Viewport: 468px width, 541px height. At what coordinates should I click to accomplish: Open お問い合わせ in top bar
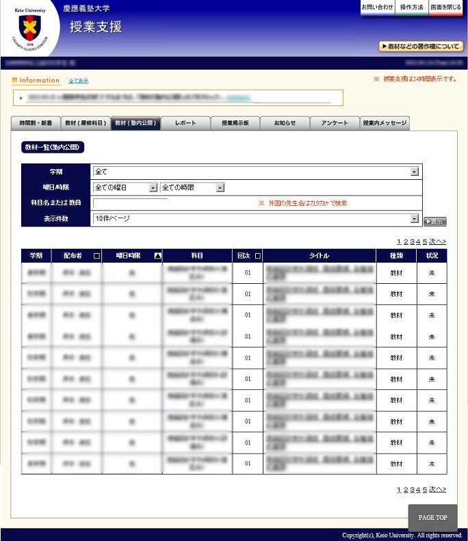377,7
